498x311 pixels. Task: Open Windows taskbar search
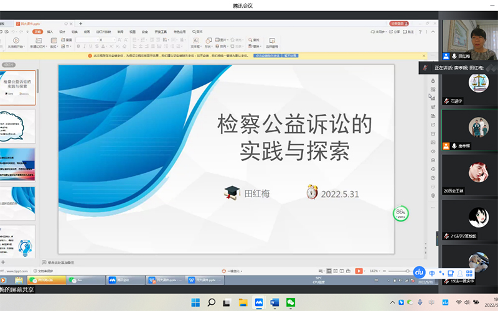point(211,302)
